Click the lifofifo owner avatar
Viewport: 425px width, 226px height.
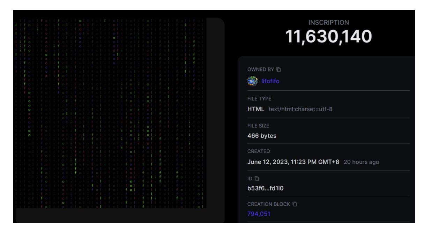(x=253, y=81)
